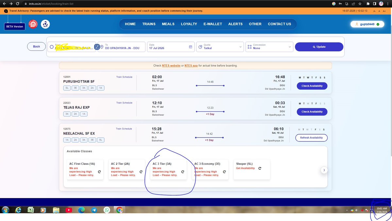
Task: Click the browser address bar
Action: click(175, 4)
